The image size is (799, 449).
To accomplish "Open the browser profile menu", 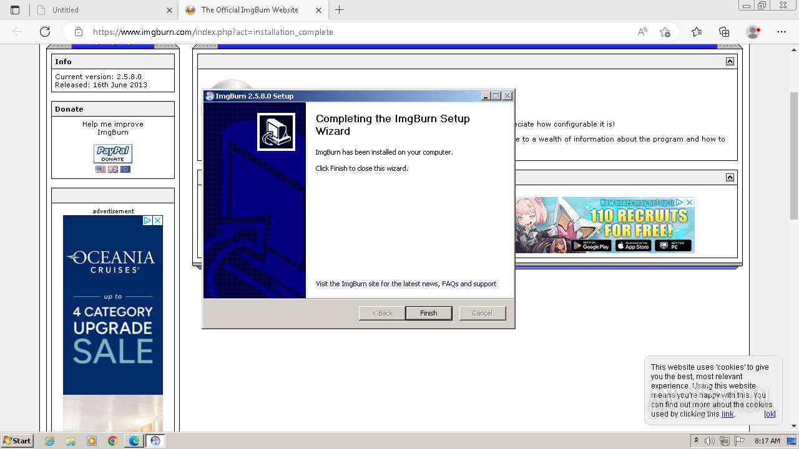I will 753,32.
